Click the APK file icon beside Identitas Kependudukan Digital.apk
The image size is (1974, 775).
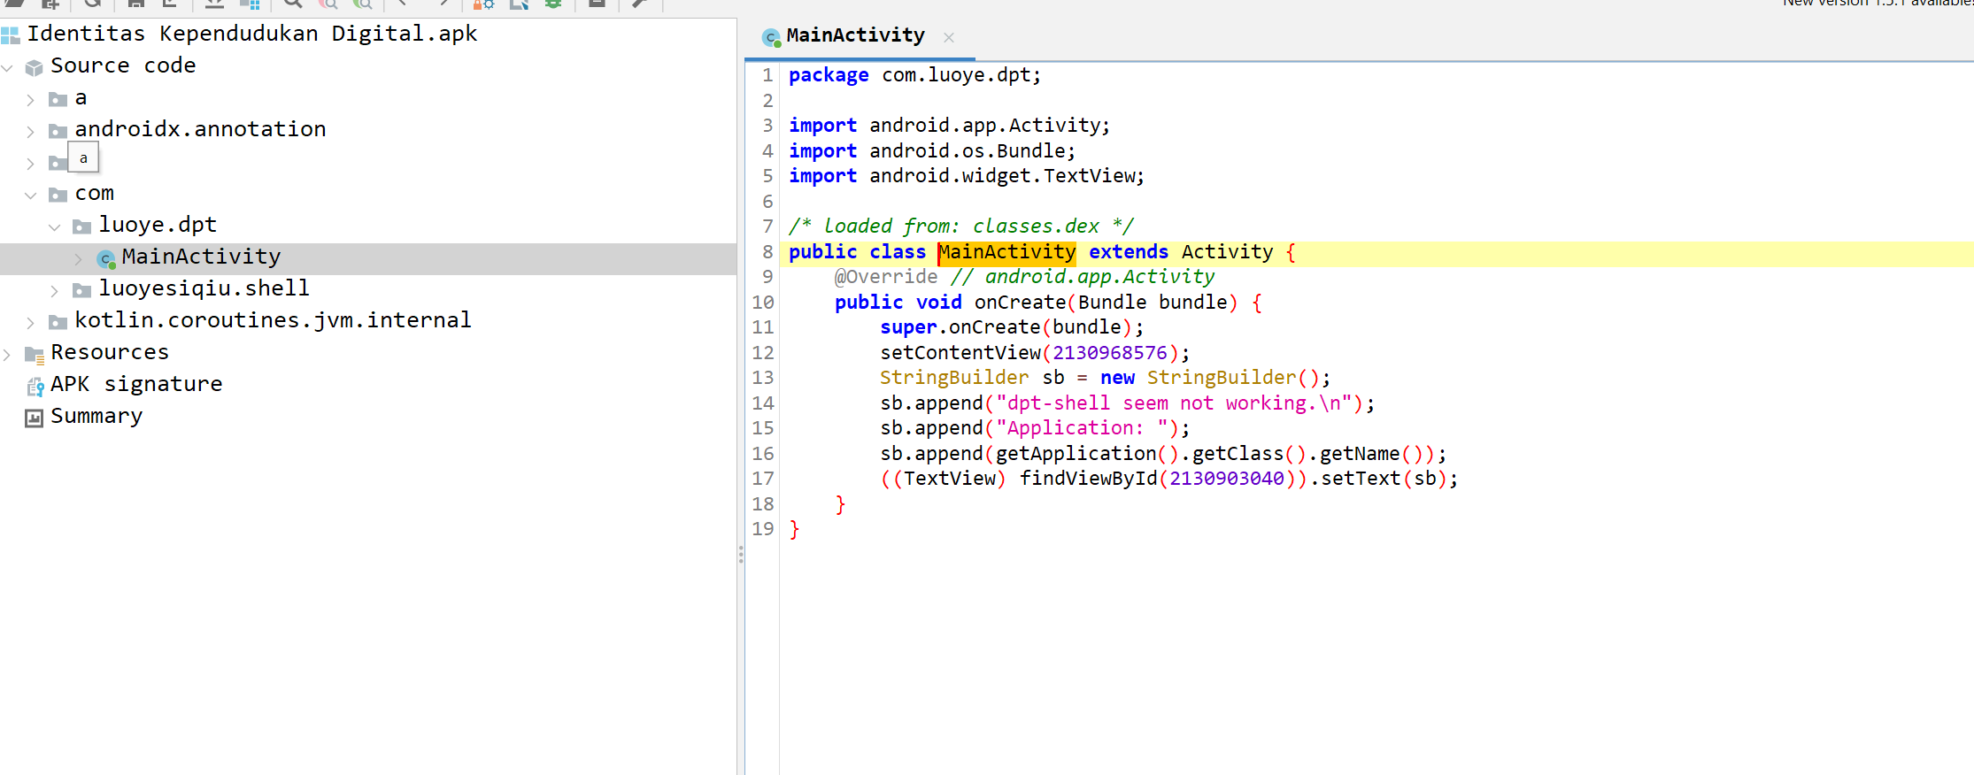pyautogui.click(x=10, y=35)
